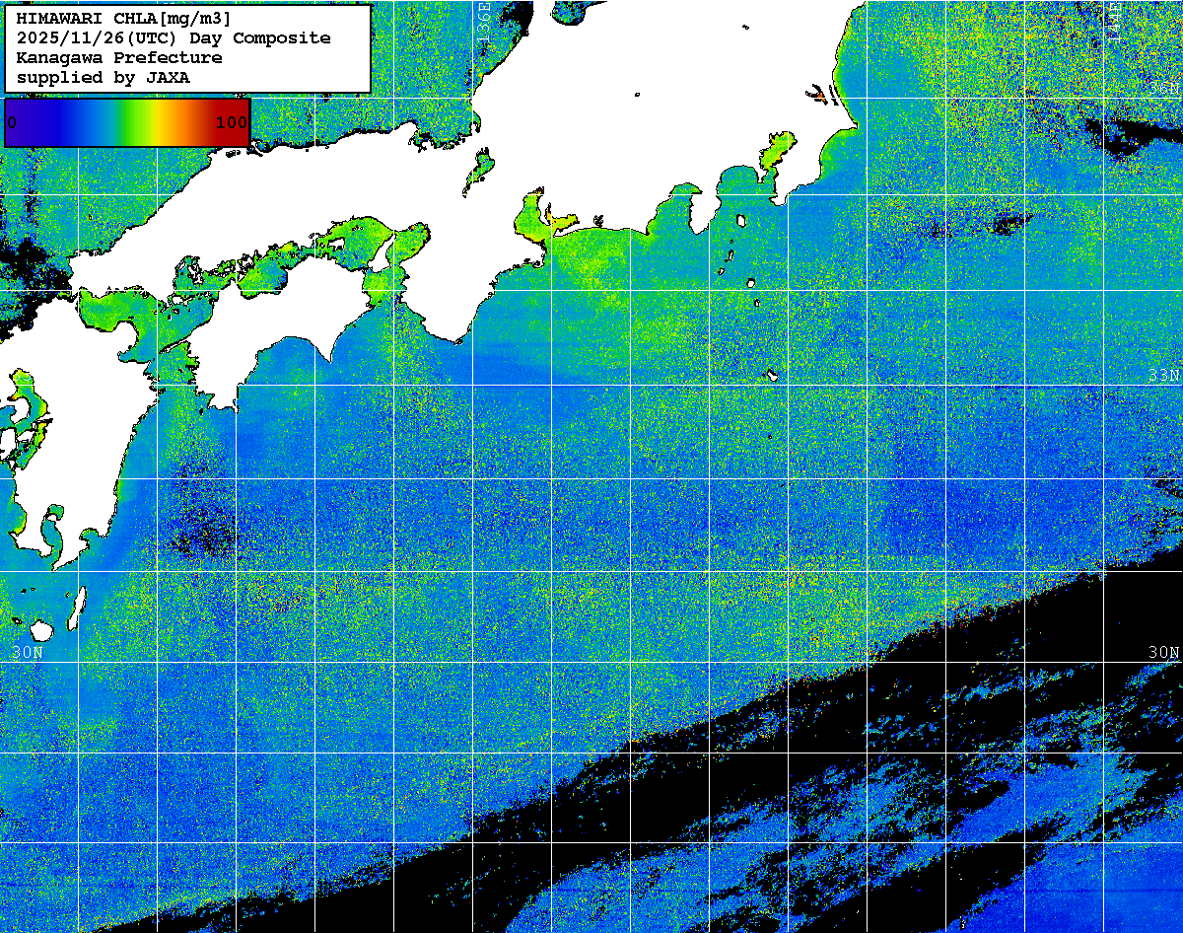Click the 36N latitude label at top right
1183x933 pixels.
1163,89
